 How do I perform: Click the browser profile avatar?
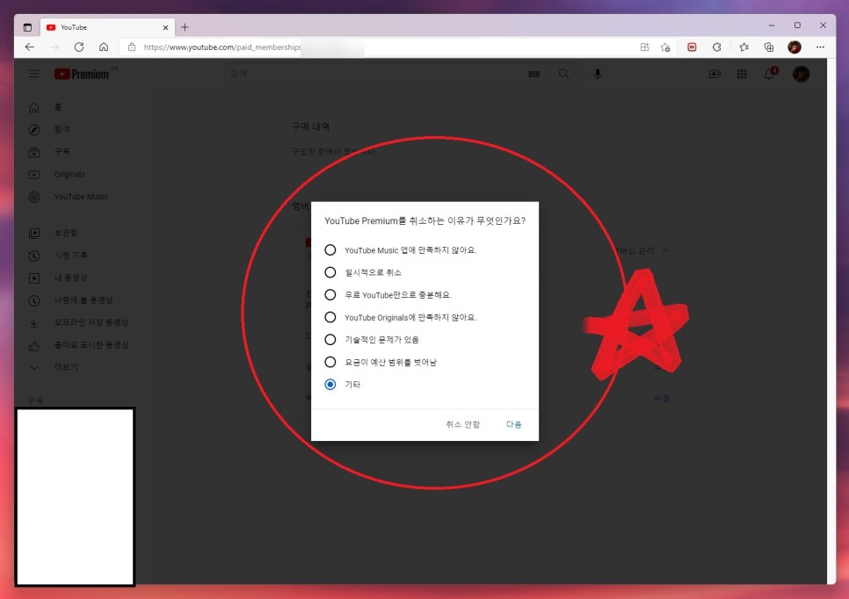pyautogui.click(x=795, y=47)
